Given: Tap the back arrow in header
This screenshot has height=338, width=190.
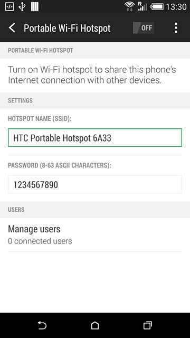Looking at the screenshot, I should coord(12,28).
